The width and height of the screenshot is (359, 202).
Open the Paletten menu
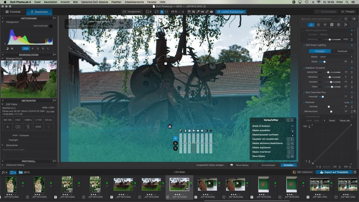pyautogui.click(x=116, y=2)
